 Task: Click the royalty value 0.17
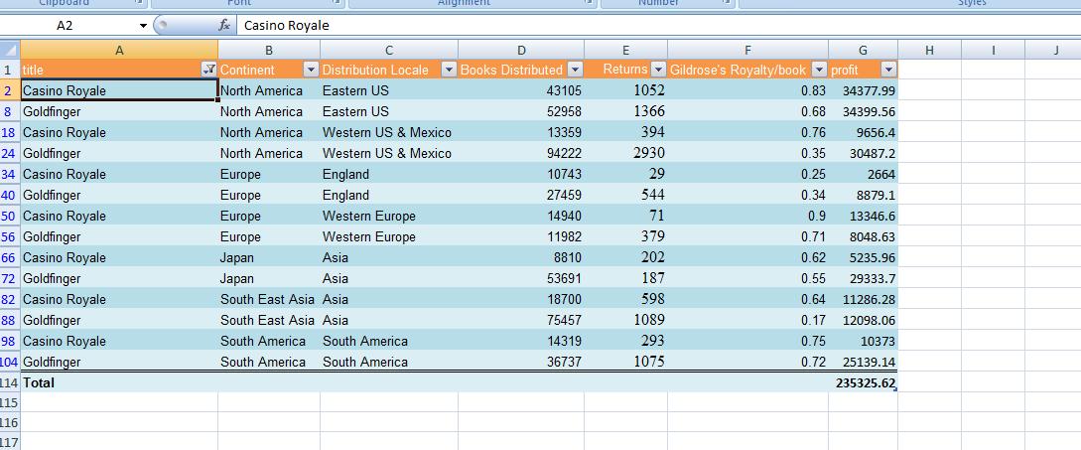coord(748,320)
